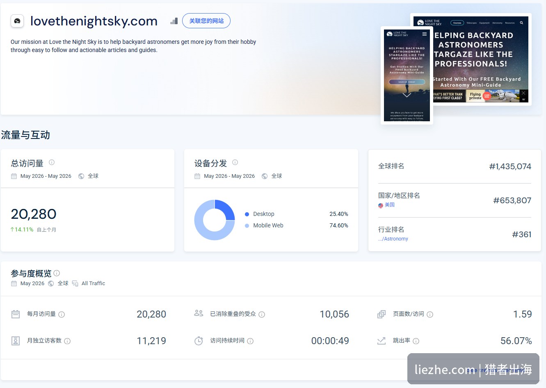Click the 每月访问量 calendar icon
The image size is (546, 388).
click(16, 314)
